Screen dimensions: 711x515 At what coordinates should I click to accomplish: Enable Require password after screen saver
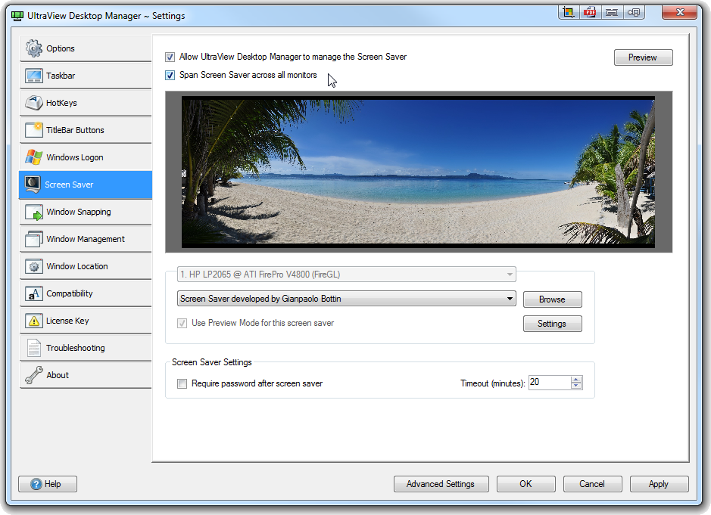[182, 384]
